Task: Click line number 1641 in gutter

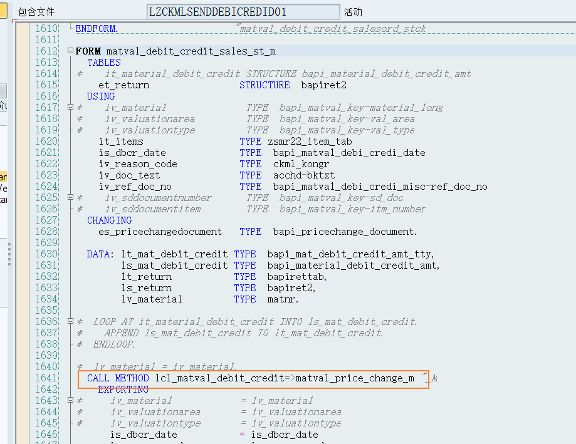Action: [46, 378]
